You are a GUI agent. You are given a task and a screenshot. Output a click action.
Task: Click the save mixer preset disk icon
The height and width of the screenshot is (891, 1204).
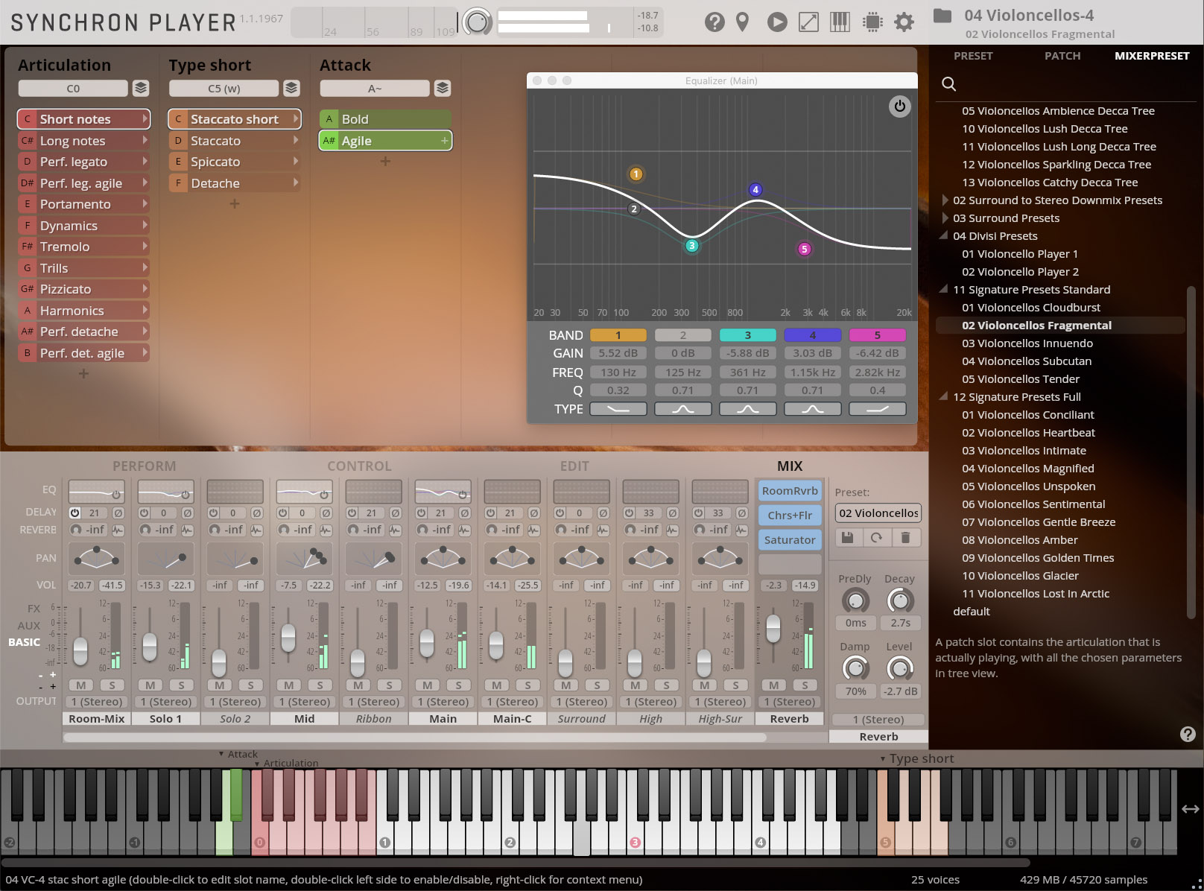point(847,537)
